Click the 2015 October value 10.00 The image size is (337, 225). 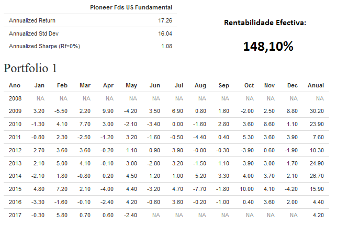coord(246,188)
